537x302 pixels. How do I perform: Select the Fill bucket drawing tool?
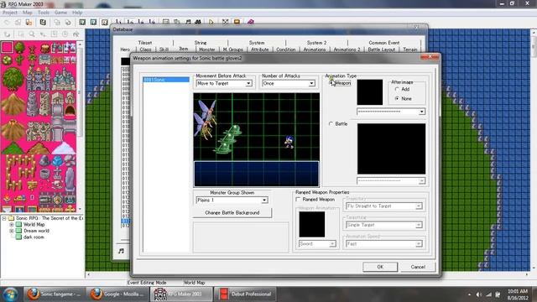[76, 34]
